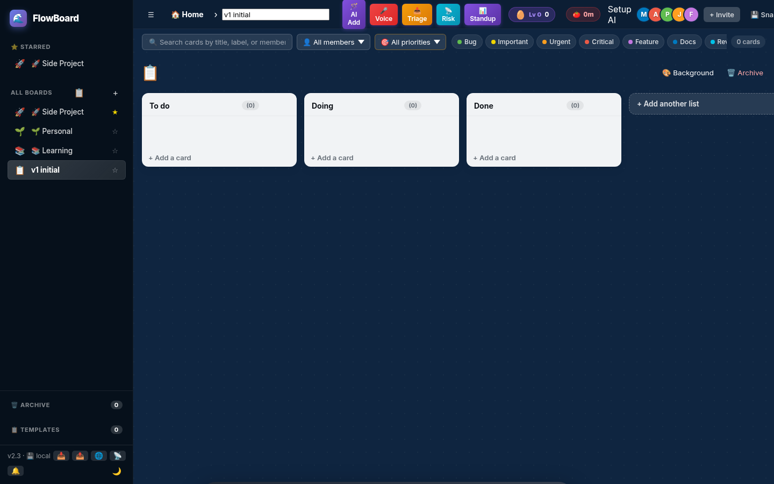Click the export outbox-up icon in footer

80,456
